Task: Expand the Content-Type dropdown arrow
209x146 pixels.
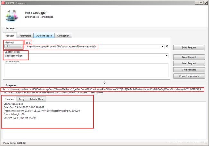Action: coord(167,56)
